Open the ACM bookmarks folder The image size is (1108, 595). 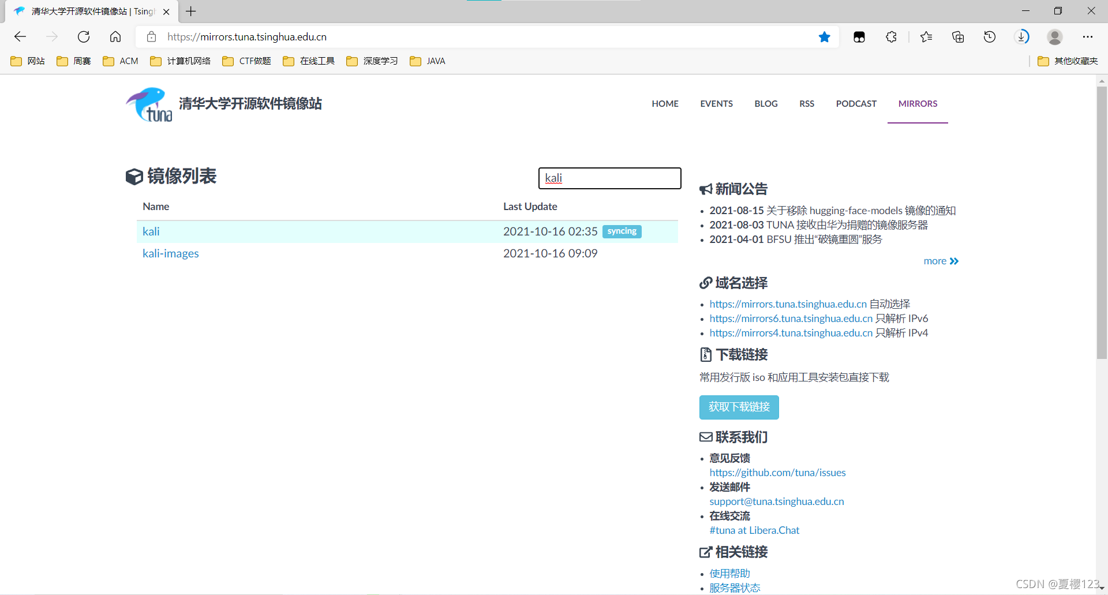pyautogui.click(x=121, y=61)
